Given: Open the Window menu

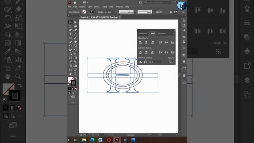Looking at the screenshot, I should tap(119, 7).
